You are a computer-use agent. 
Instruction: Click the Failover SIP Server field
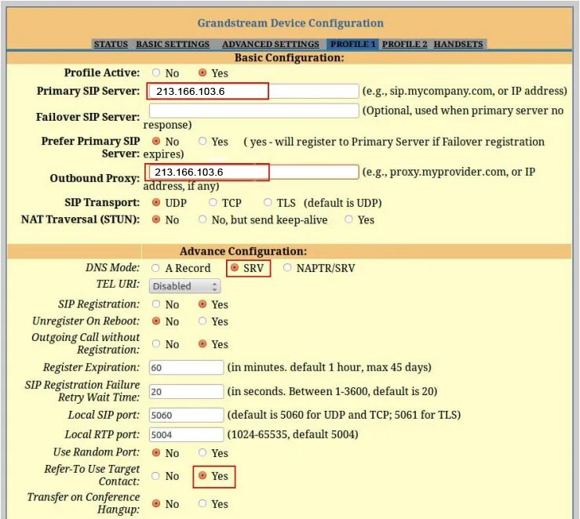point(254,111)
